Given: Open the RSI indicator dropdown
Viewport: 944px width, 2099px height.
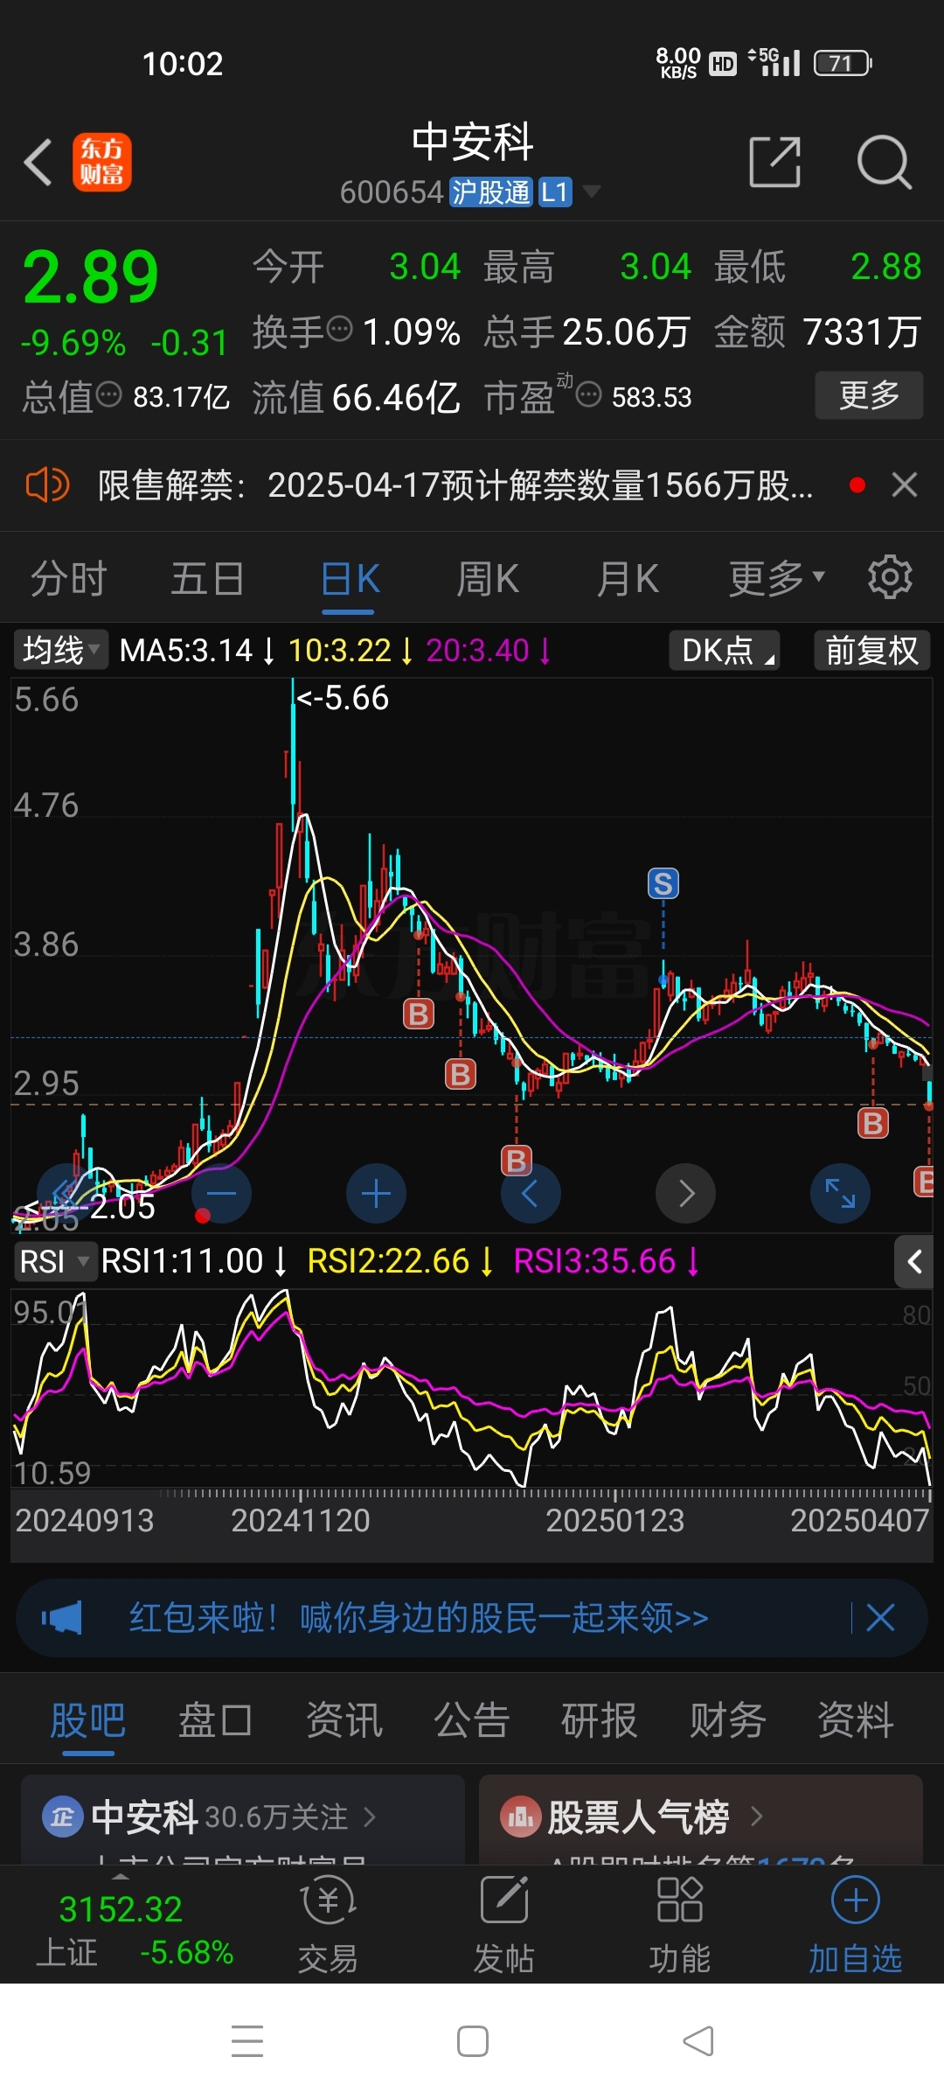Looking at the screenshot, I should click(x=54, y=1261).
